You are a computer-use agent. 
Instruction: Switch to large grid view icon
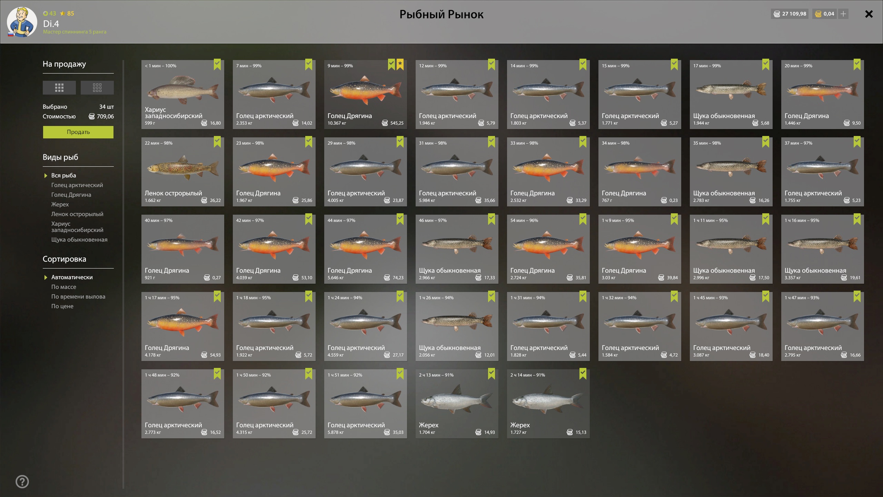click(x=59, y=88)
